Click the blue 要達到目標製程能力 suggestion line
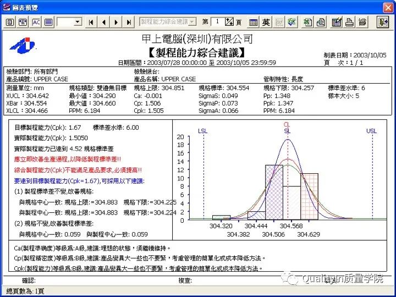This screenshot has width=396, height=297. 79,181
